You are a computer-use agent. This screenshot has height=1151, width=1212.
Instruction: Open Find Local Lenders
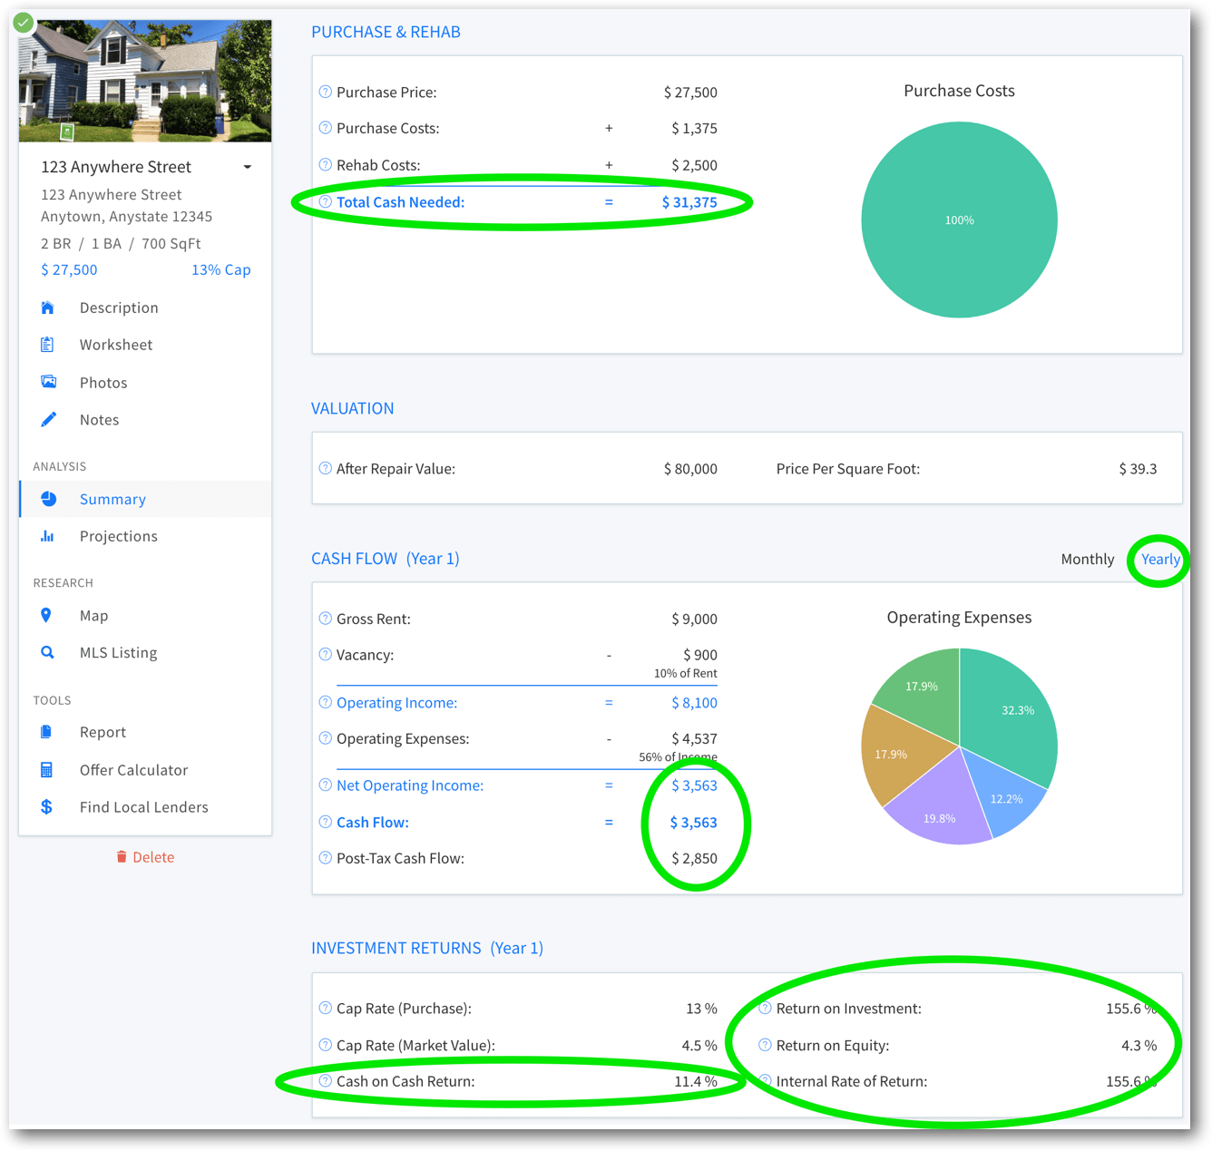point(145,806)
